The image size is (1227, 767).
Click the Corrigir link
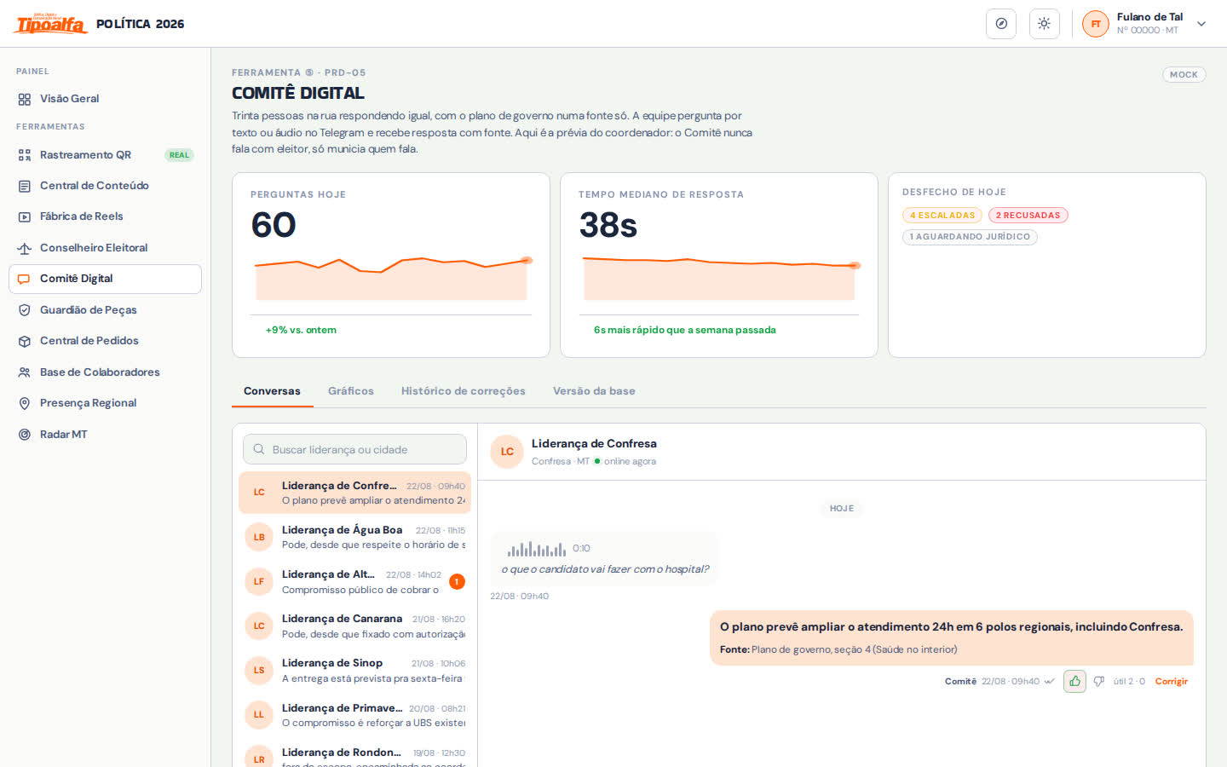pyautogui.click(x=1172, y=682)
